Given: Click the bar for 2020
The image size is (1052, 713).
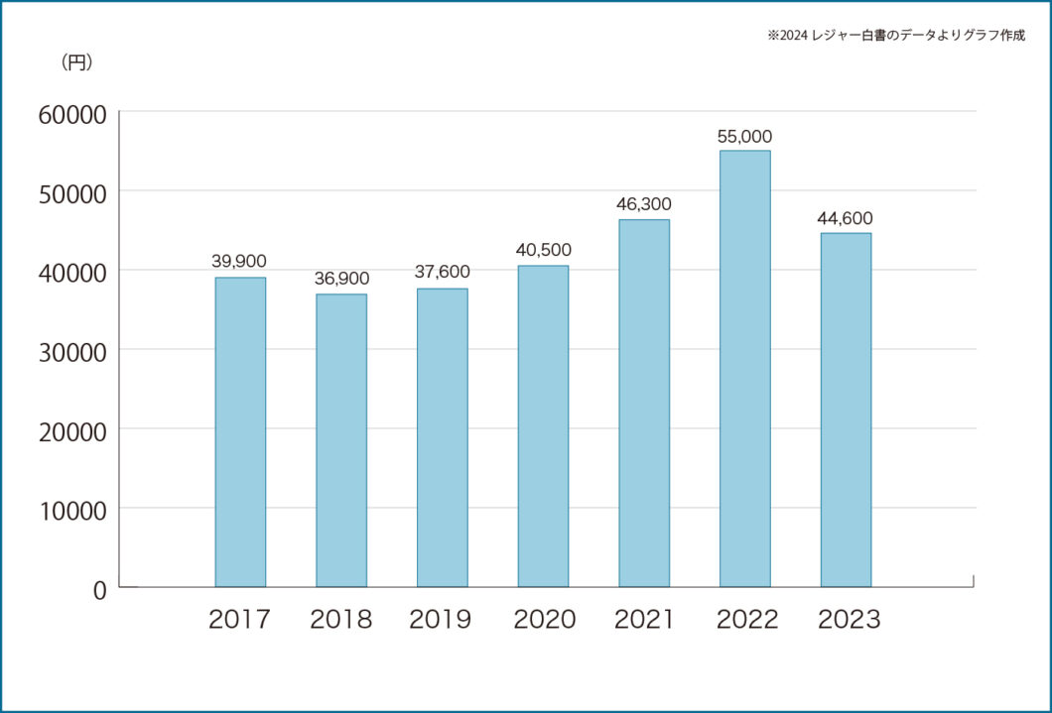Looking at the screenshot, I should coord(543,426).
